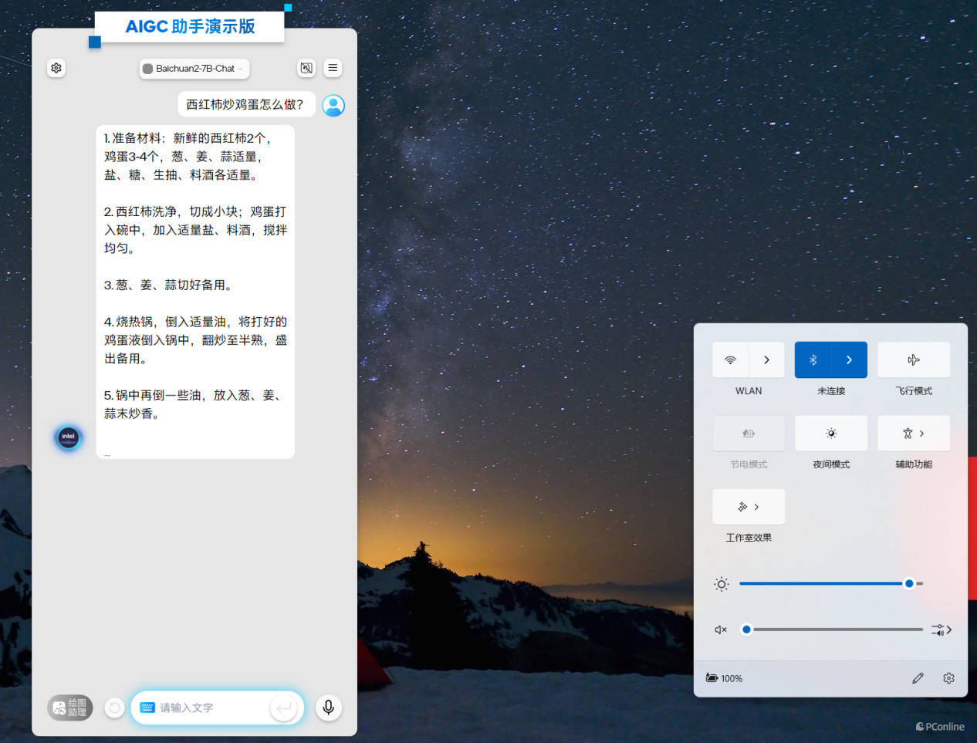This screenshot has height=743, width=977.
Task: Turn on 夜间模式 night light
Action: click(831, 434)
